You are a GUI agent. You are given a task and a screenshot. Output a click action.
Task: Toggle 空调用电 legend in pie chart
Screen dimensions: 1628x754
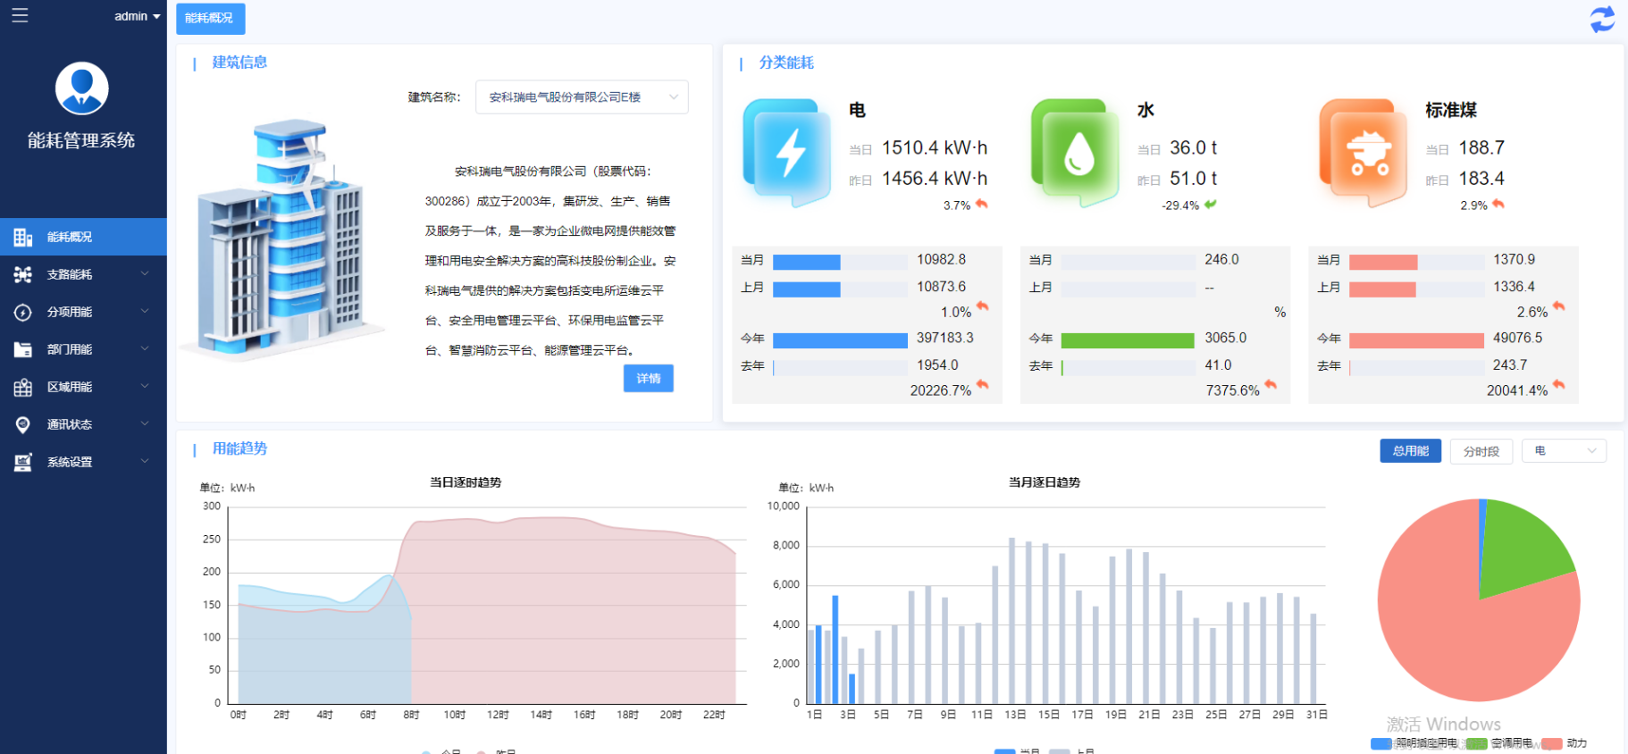(1499, 743)
